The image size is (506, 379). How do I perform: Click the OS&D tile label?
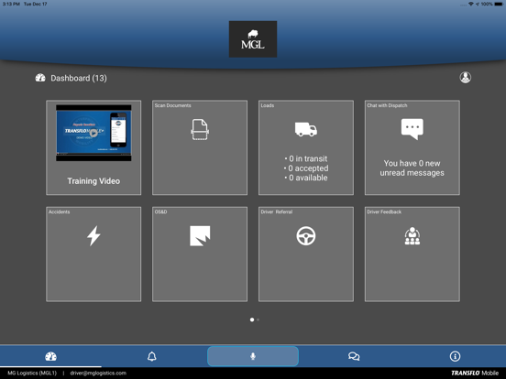(x=160, y=211)
